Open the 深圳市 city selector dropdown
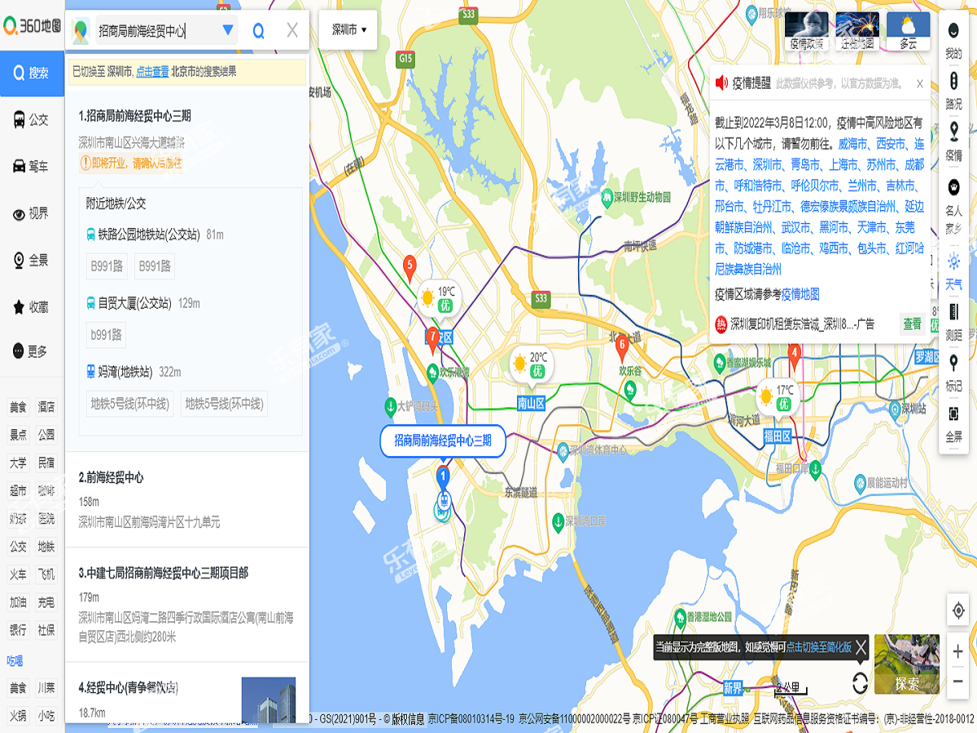 pos(348,29)
